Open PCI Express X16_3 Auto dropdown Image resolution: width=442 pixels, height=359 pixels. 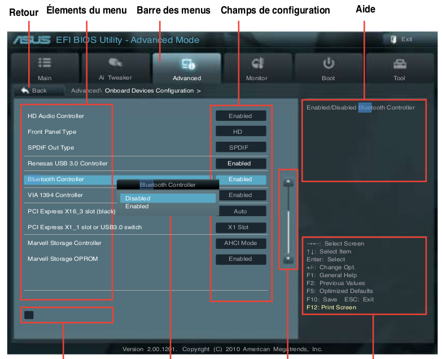click(243, 211)
